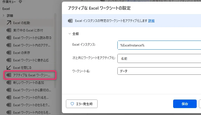The width and height of the screenshot is (201, 115).
Task: Click the shield icon on エラー発生時
Action: click(72, 104)
